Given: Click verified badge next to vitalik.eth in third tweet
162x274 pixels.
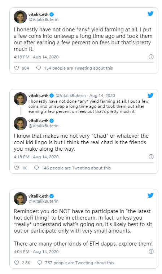Looking at the screenshot, I should click(x=52, y=196).
